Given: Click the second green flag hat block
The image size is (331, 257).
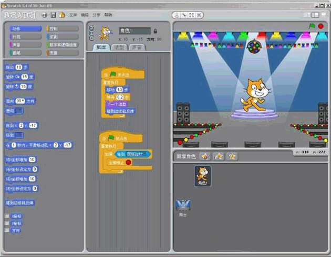Looking at the screenshot, I should click(121, 137).
